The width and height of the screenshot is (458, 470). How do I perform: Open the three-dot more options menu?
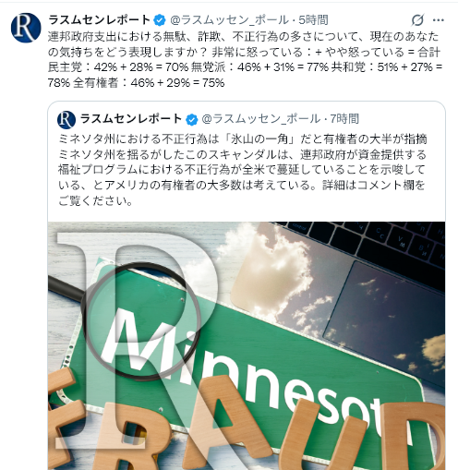pyautogui.click(x=438, y=20)
